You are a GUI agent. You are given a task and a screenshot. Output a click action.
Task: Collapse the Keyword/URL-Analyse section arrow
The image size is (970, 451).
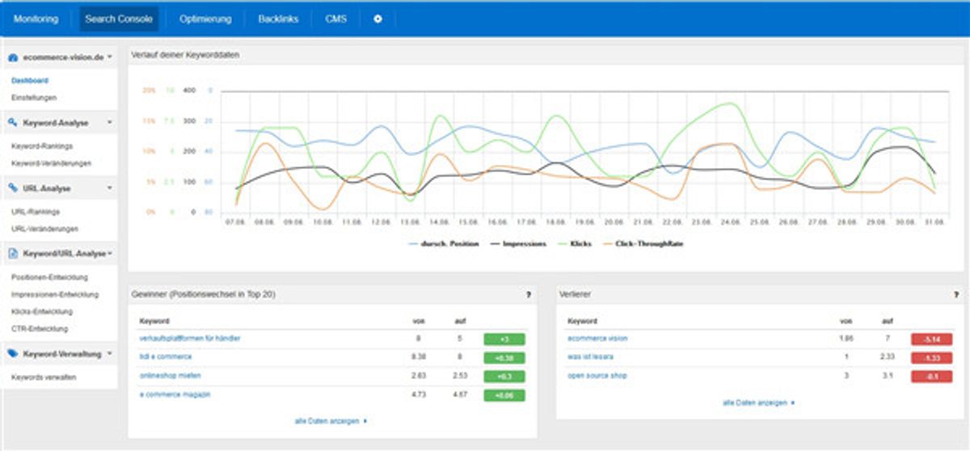[109, 254]
